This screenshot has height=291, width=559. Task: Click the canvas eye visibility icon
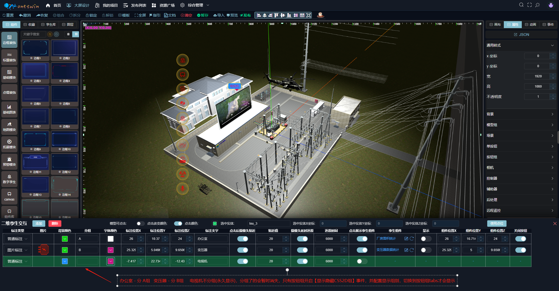[85, 24]
